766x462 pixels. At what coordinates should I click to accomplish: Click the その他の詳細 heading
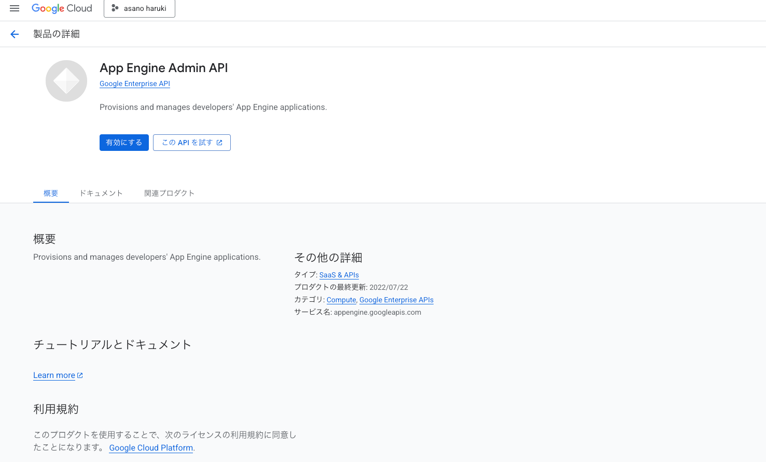point(328,258)
